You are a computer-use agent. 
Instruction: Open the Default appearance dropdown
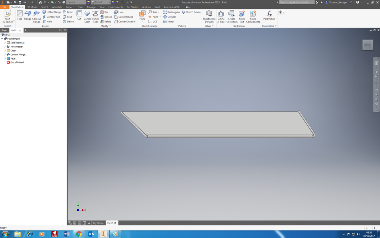[x=101, y=2]
